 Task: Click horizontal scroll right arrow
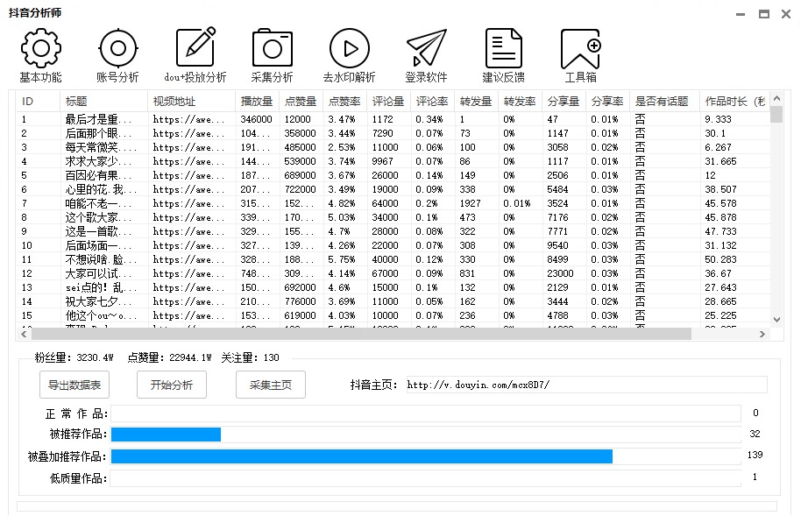tap(762, 334)
